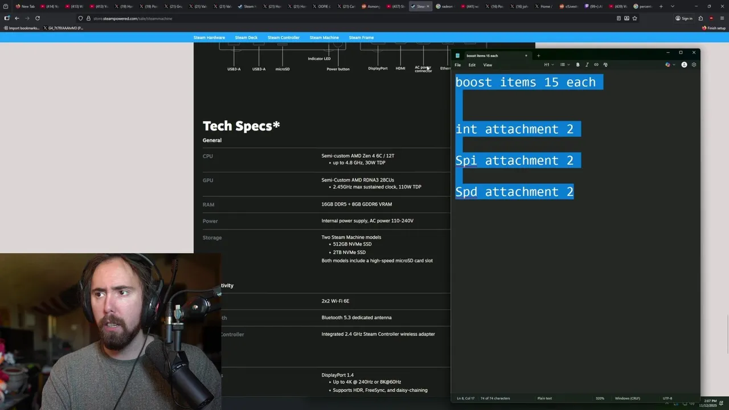Open the G4_7t7fXAAAtvM3 bookmark
The width and height of the screenshot is (729, 410).
coord(63,28)
